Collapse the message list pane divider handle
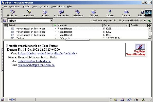The image size is (153, 102). coord(76,40)
